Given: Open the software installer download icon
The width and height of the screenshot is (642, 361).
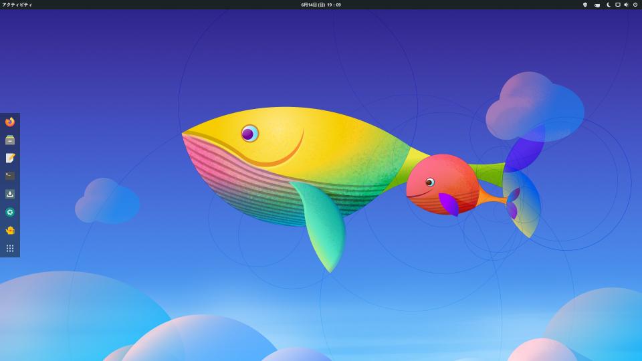Looking at the screenshot, I should (10, 194).
